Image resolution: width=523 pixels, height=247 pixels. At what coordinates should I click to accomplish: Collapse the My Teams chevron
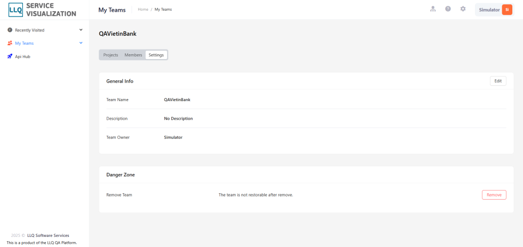tap(81, 43)
